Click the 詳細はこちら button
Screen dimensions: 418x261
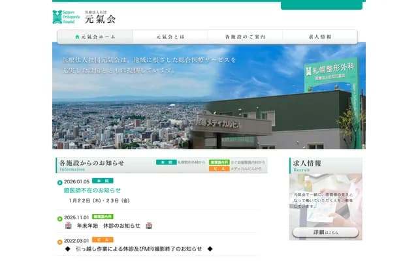325,232
